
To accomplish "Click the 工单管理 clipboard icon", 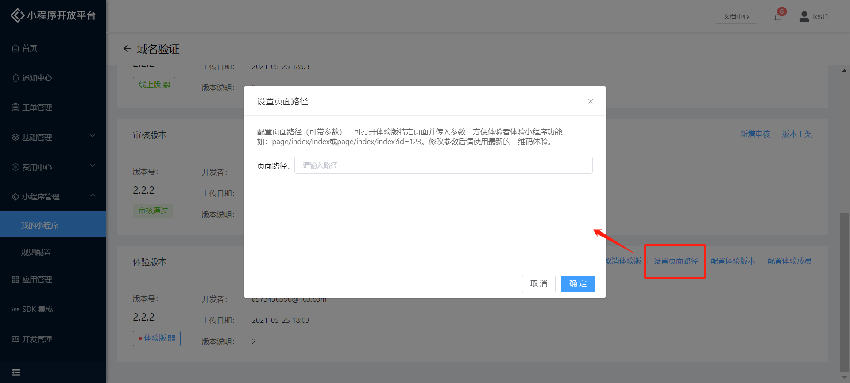I will pos(15,107).
